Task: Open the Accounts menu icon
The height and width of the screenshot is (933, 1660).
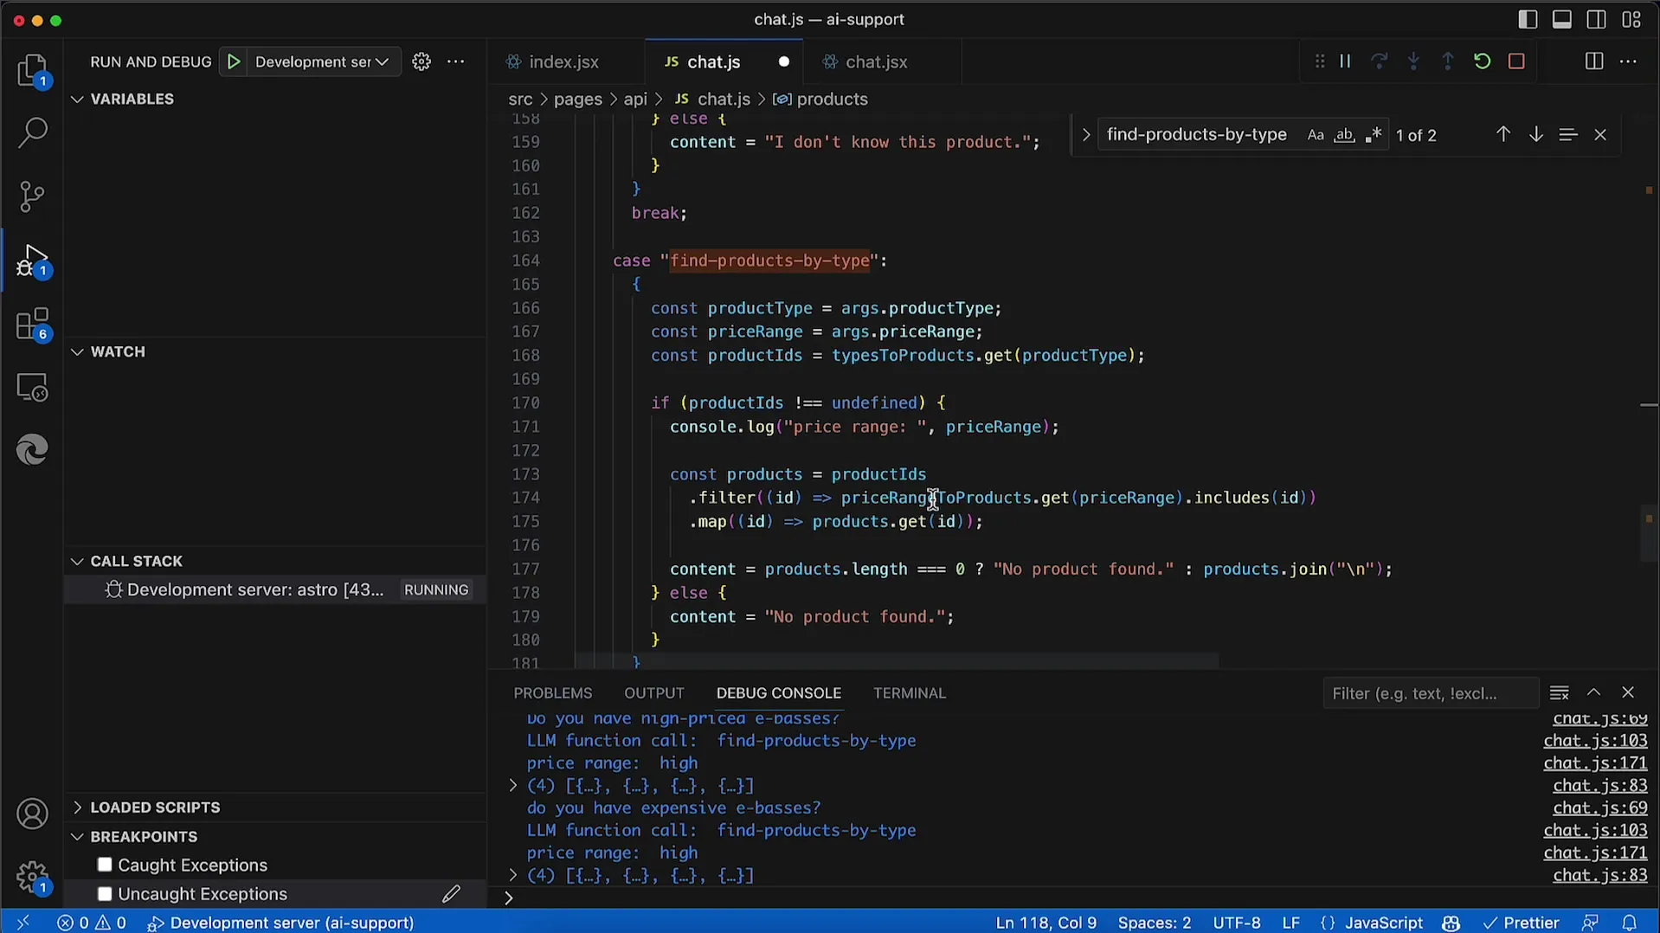Action: 33,814
